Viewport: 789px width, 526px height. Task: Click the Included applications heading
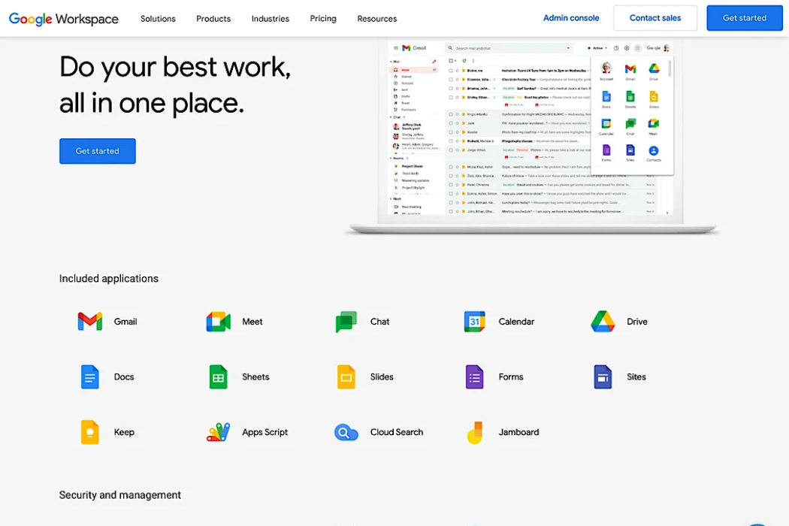[x=109, y=278]
